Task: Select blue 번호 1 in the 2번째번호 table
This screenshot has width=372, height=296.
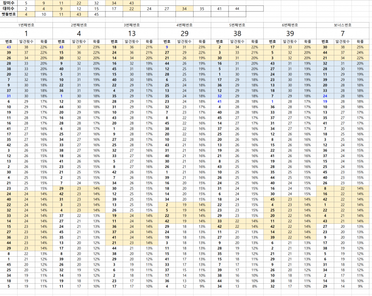Action: (x=61, y=96)
